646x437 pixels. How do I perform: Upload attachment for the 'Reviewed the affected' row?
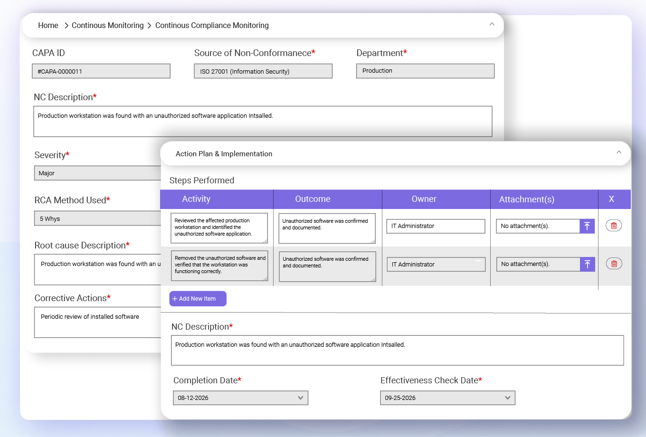pos(587,226)
